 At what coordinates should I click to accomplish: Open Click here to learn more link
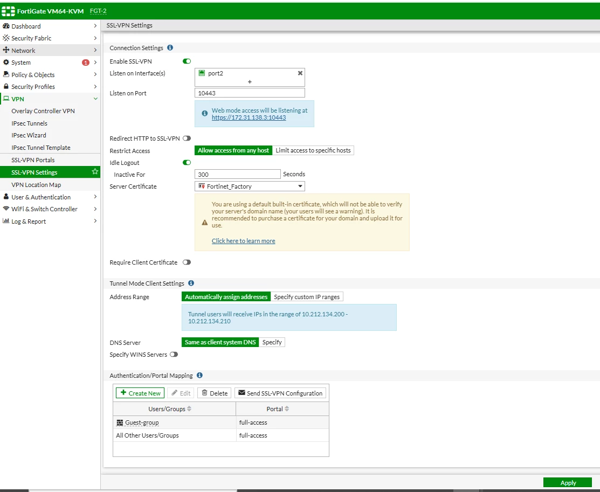pos(243,241)
